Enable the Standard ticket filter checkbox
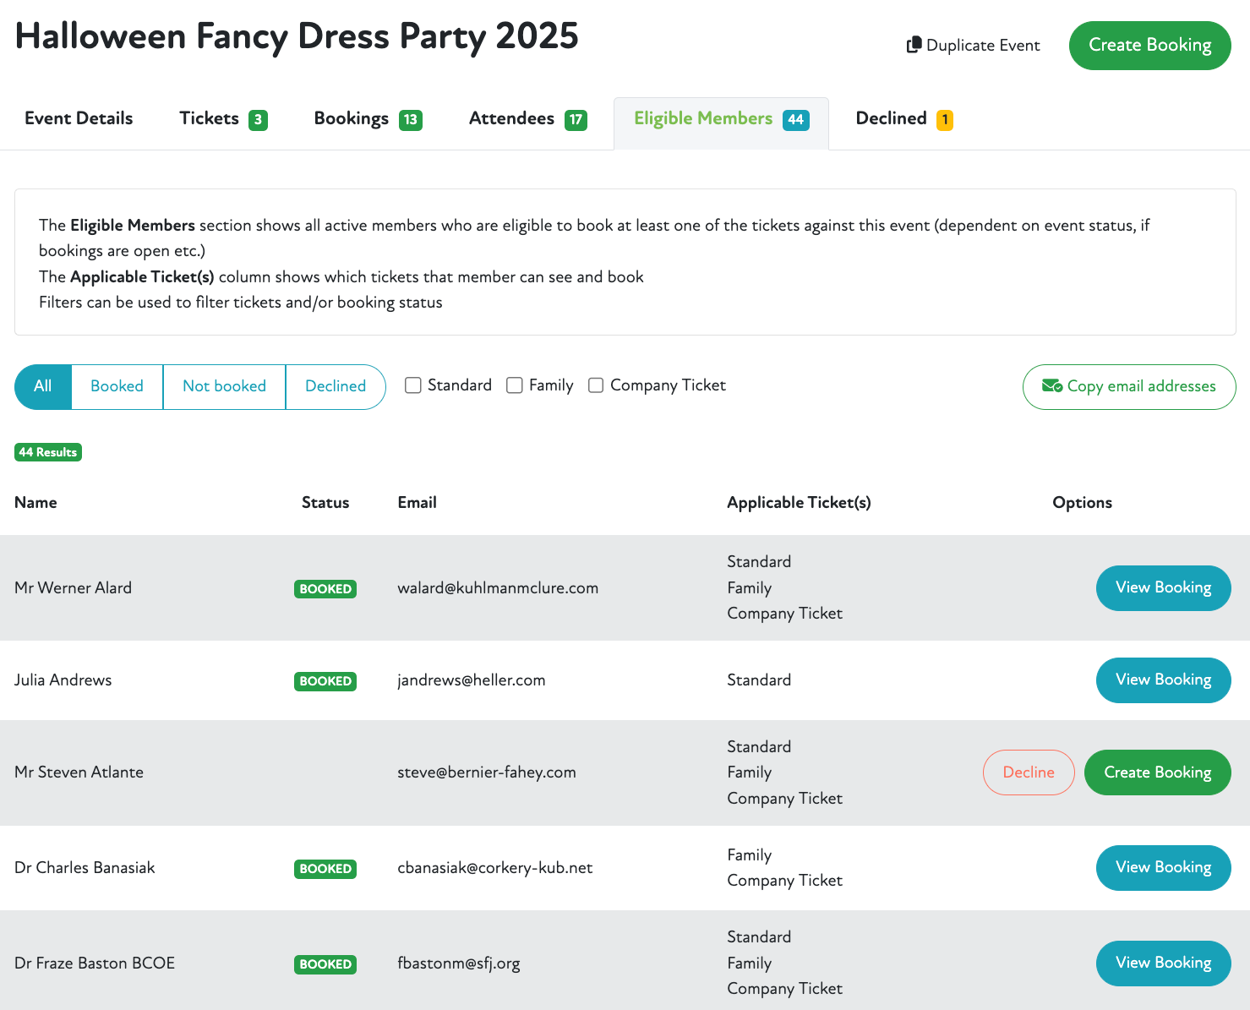Screen dimensions: 1250x1010 coord(413,385)
